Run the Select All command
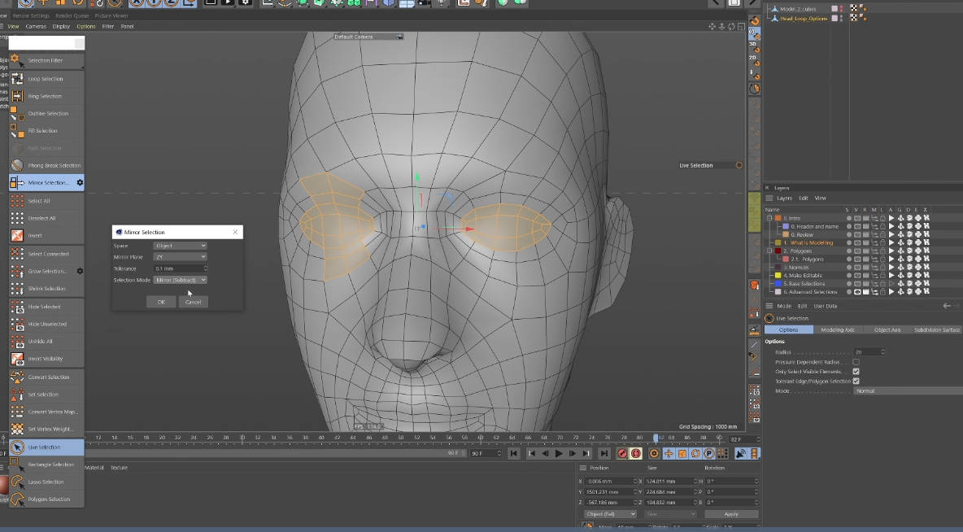Viewport: 963px width, 532px height. (x=46, y=201)
